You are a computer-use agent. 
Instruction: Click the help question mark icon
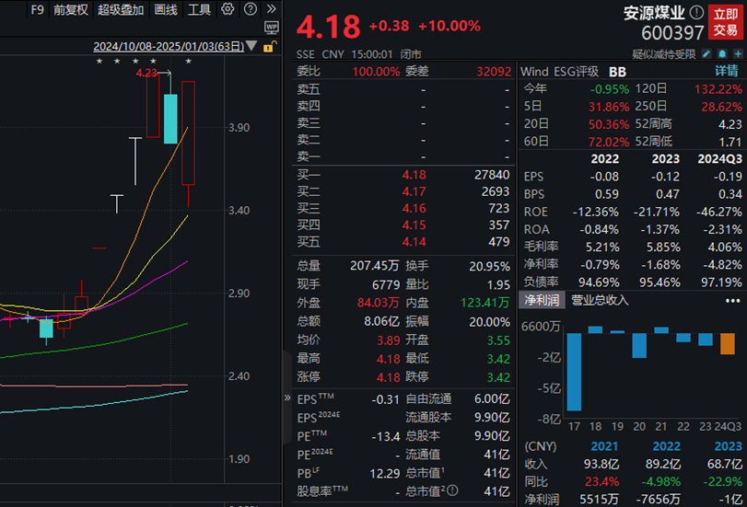[x=250, y=10]
